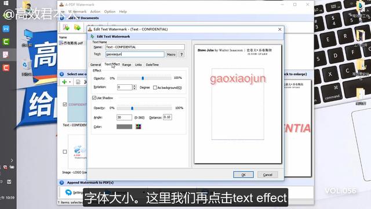Click the Text field containing gaoxiaojun

coord(135,54)
